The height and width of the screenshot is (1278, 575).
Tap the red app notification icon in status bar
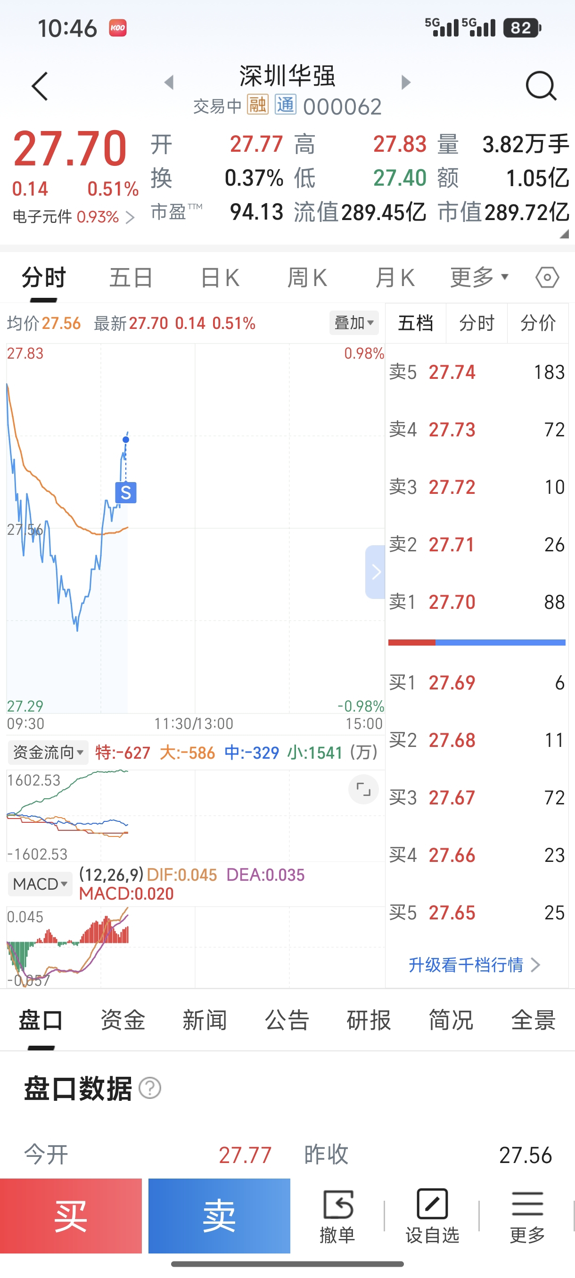117,28
